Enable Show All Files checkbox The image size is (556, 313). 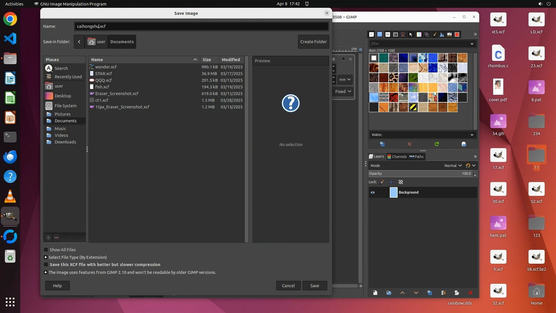click(46, 250)
